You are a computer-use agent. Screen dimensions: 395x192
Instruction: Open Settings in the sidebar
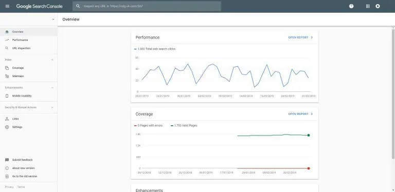pos(29,127)
